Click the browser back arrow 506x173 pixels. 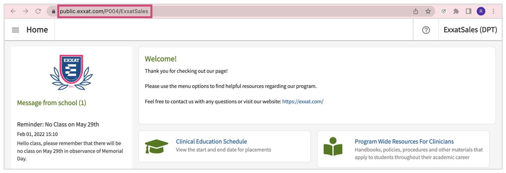[13, 11]
